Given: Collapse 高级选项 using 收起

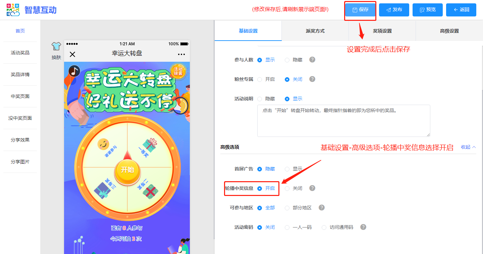Looking at the screenshot, I should 468,147.
